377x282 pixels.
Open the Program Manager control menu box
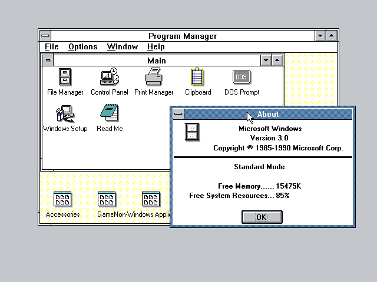click(x=45, y=36)
